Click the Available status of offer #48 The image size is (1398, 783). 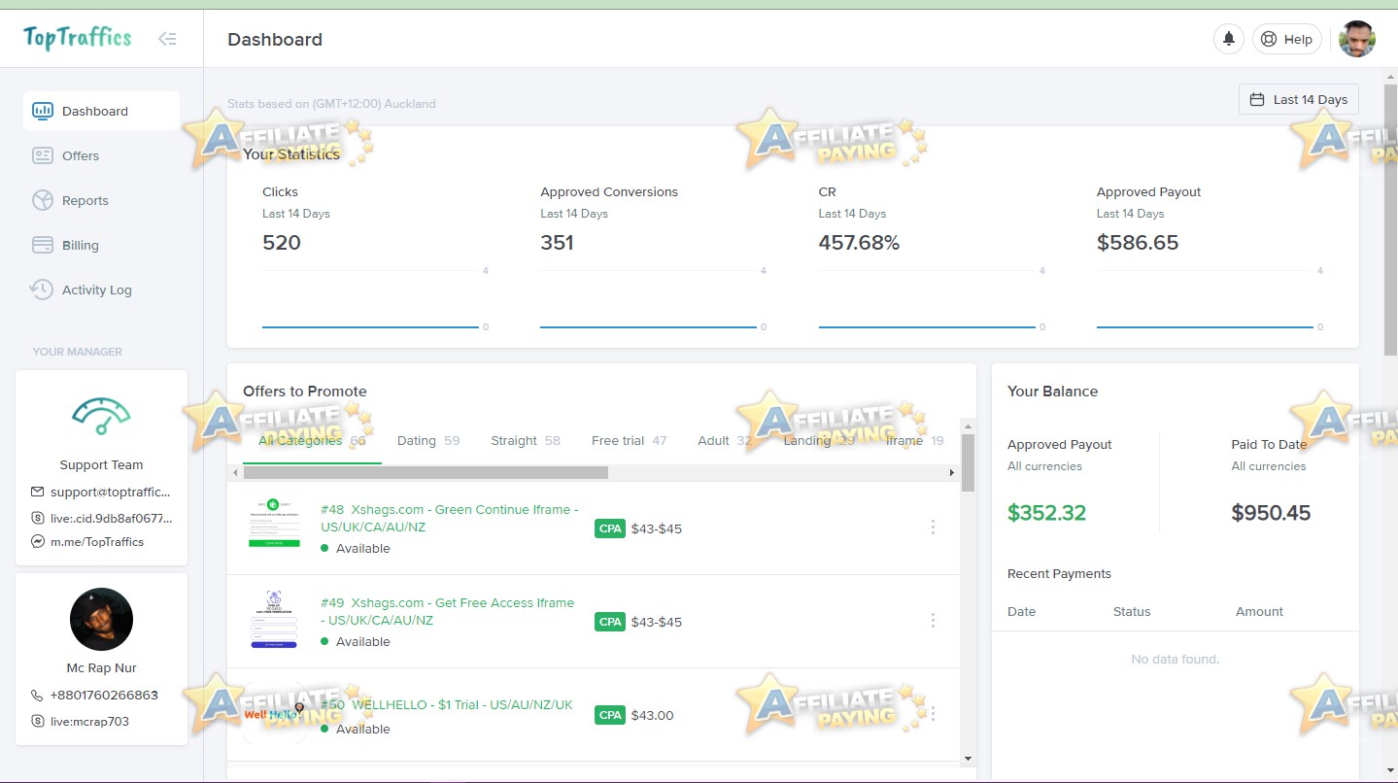[356, 548]
